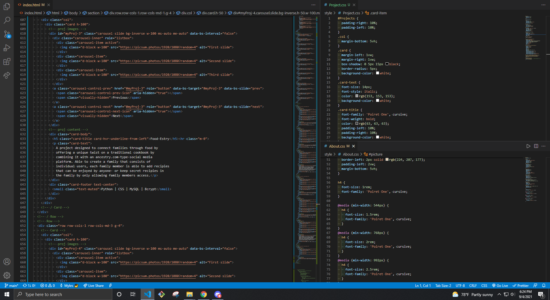The height and width of the screenshot is (300, 550).
Task: Open Chrome from taskbar
Action: [204, 294]
